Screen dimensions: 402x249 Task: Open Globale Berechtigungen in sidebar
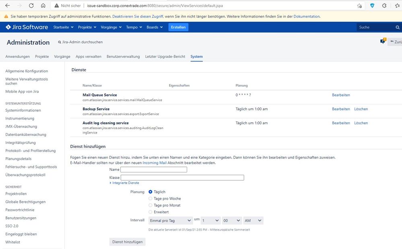point(25,202)
